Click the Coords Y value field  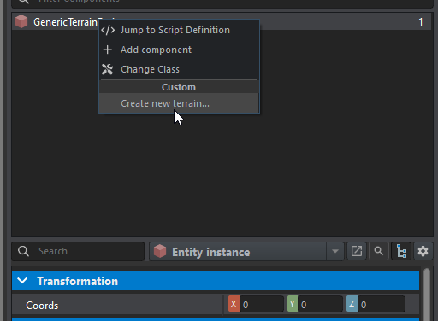coord(321,305)
